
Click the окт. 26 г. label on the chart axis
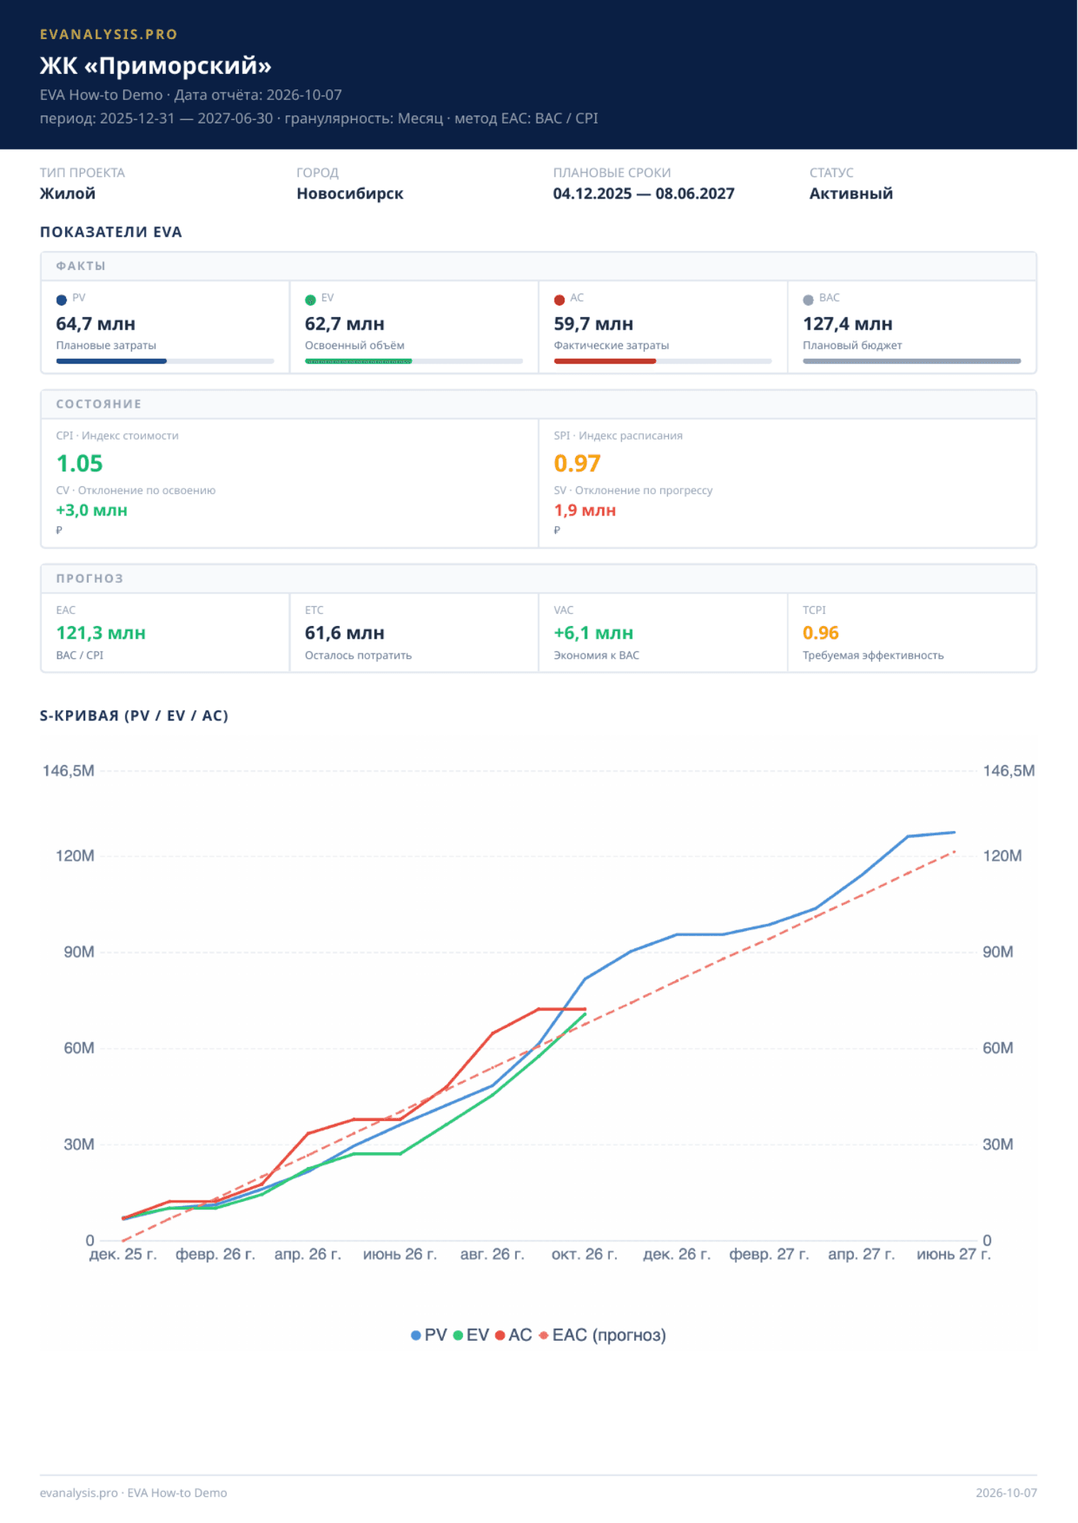(584, 1254)
